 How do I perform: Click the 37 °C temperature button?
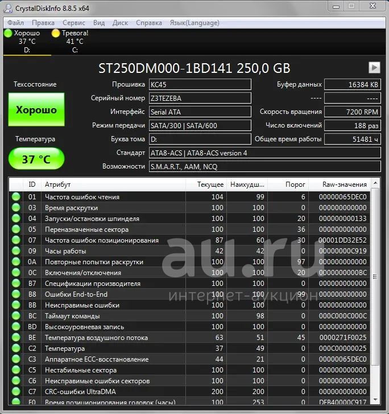[36, 159]
